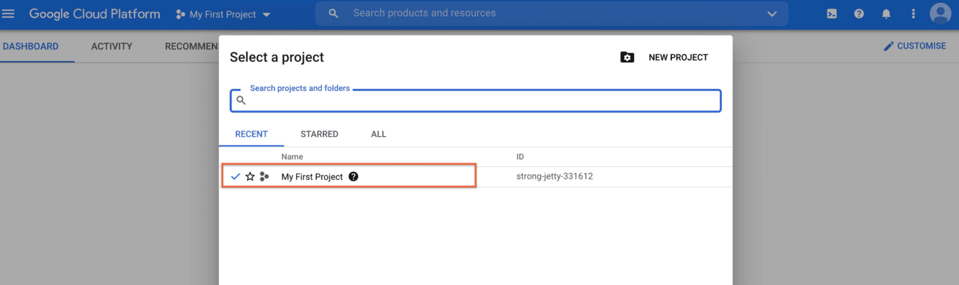Click NEW PROJECT button

678,58
